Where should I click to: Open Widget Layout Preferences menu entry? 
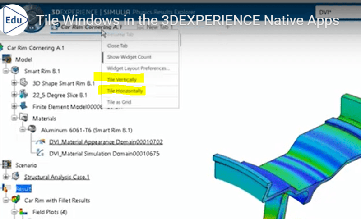point(140,68)
